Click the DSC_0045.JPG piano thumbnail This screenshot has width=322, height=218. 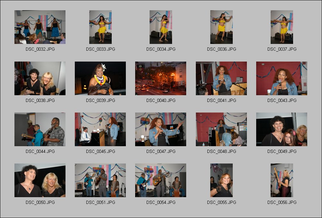[100, 129]
